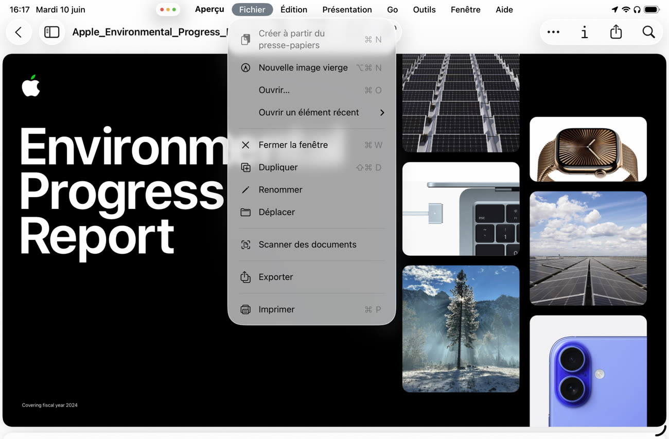Select Fermer la fenêtre
The width and height of the screenshot is (669, 439).
click(x=311, y=145)
